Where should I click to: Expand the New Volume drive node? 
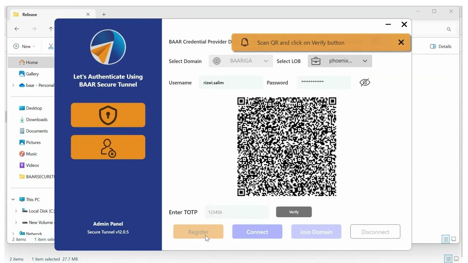pyautogui.click(x=16, y=222)
